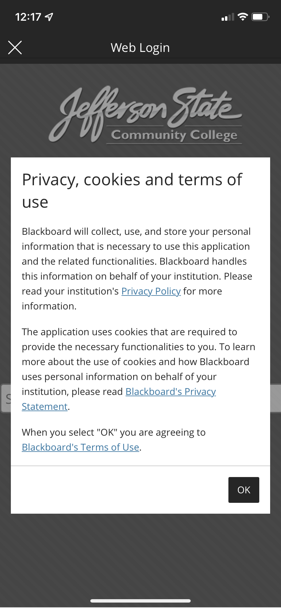281x608 pixels.
Task: Tap the partially hidden field behind the dialog
Action: pyautogui.click(x=6, y=398)
